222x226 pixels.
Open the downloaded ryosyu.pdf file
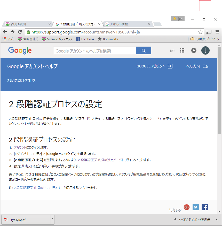click(x=26, y=220)
